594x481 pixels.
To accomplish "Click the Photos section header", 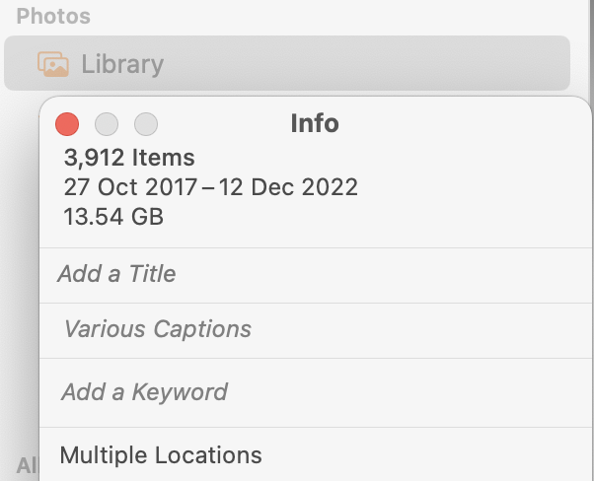I will (x=53, y=16).
